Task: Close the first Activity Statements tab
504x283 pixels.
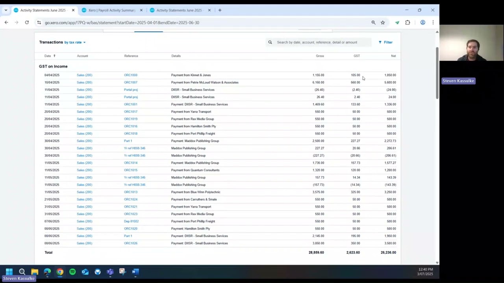Action: click(x=73, y=10)
